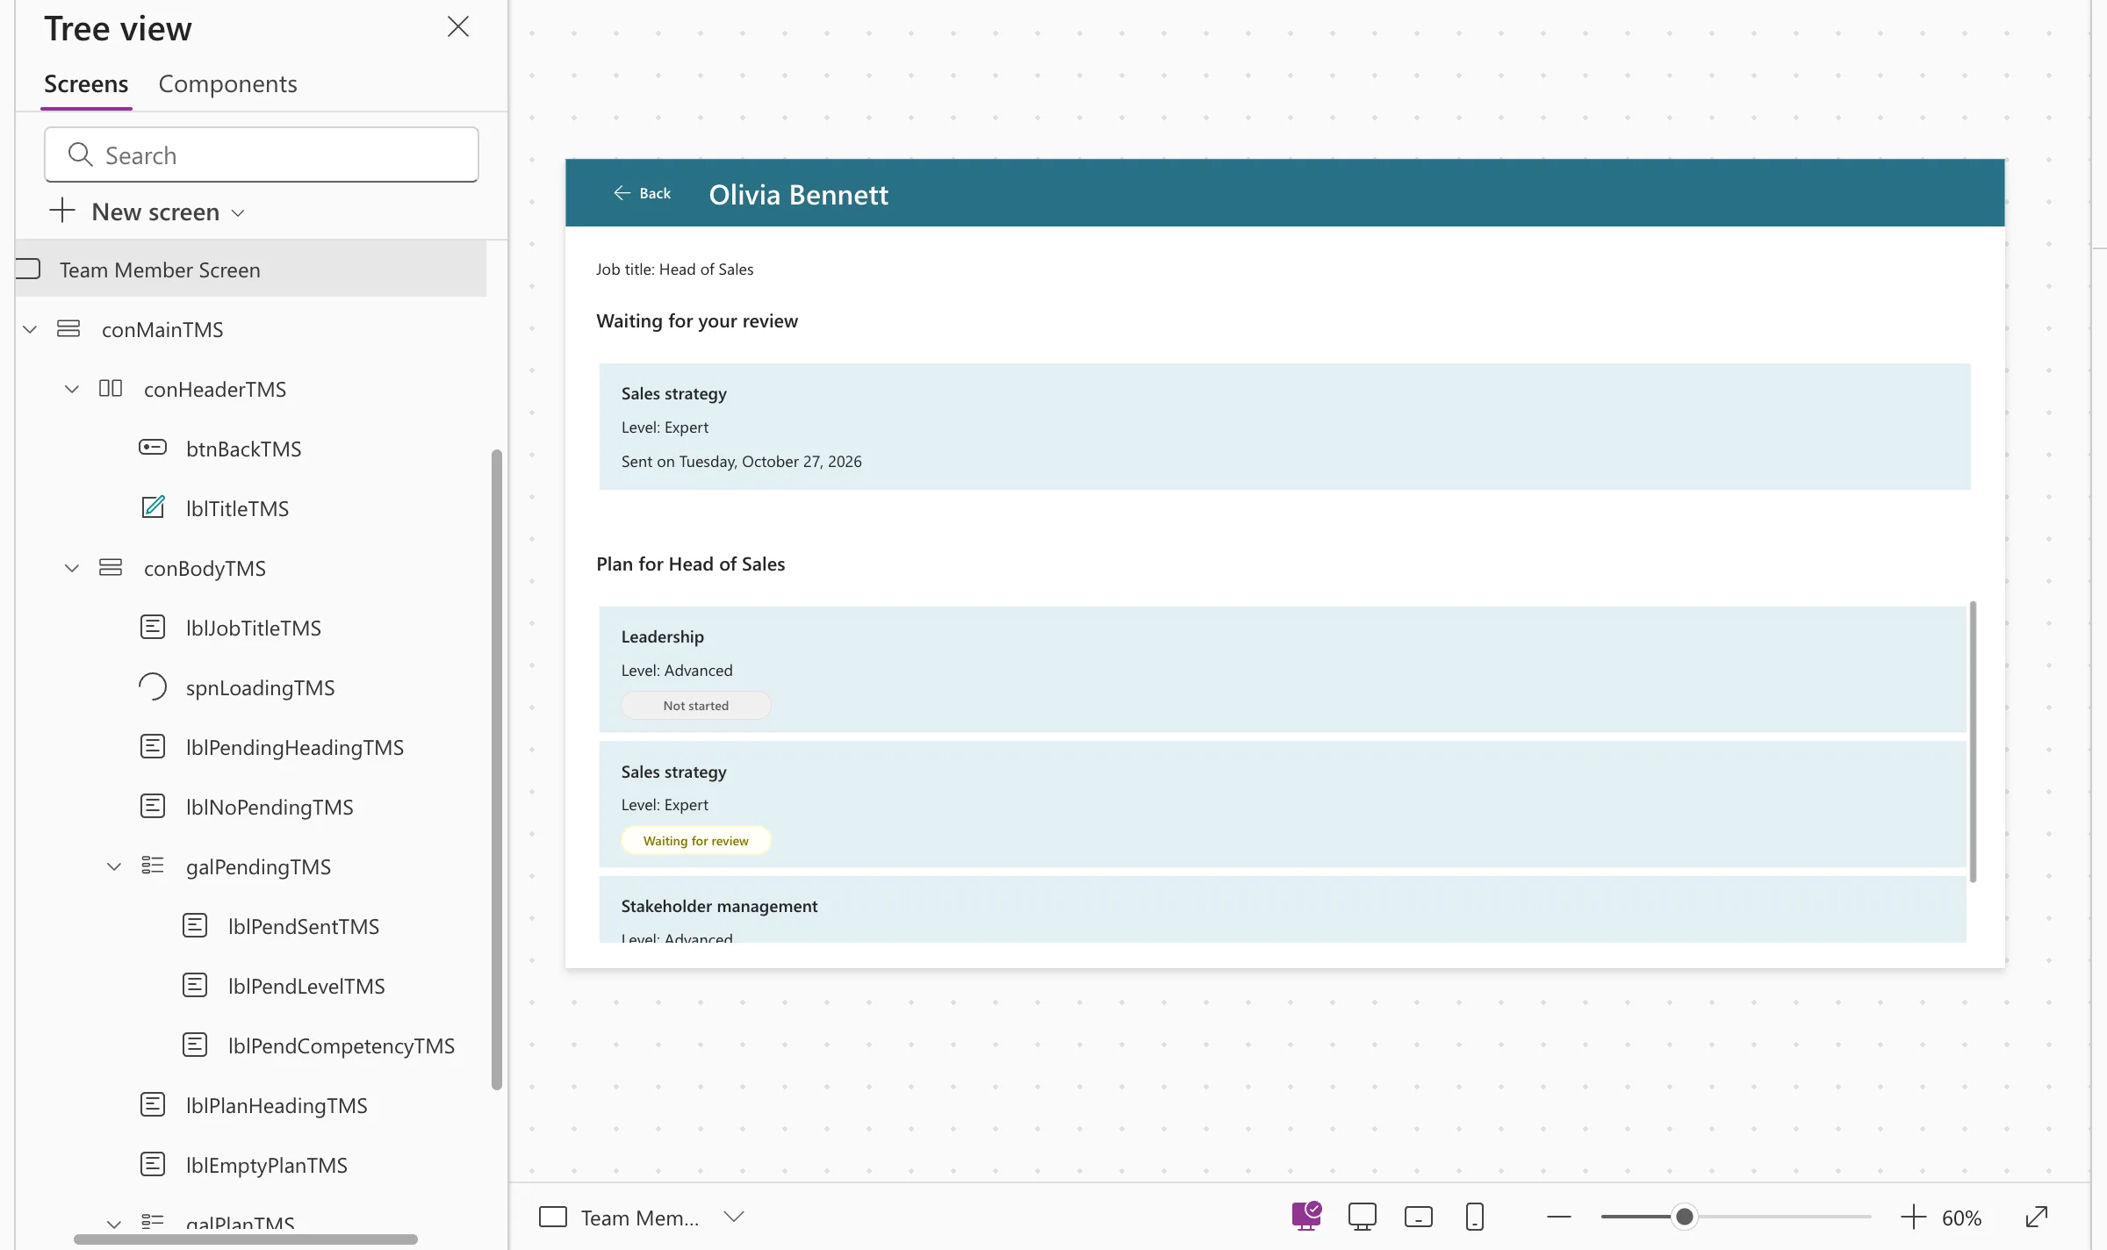Viewport: 2107px width, 1250px height.
Task: Click the tree view horizontal scrollbar
Action: (246, 1239)
